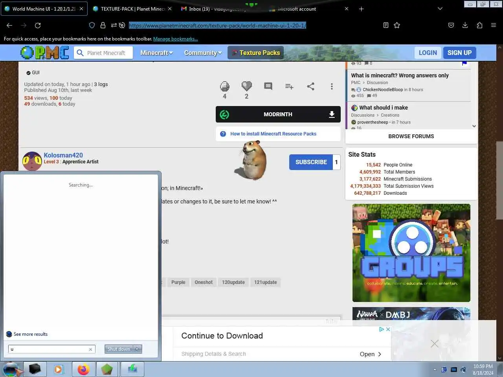Close the Continue to Download ad
503x377 pixels.
[388, 329]
